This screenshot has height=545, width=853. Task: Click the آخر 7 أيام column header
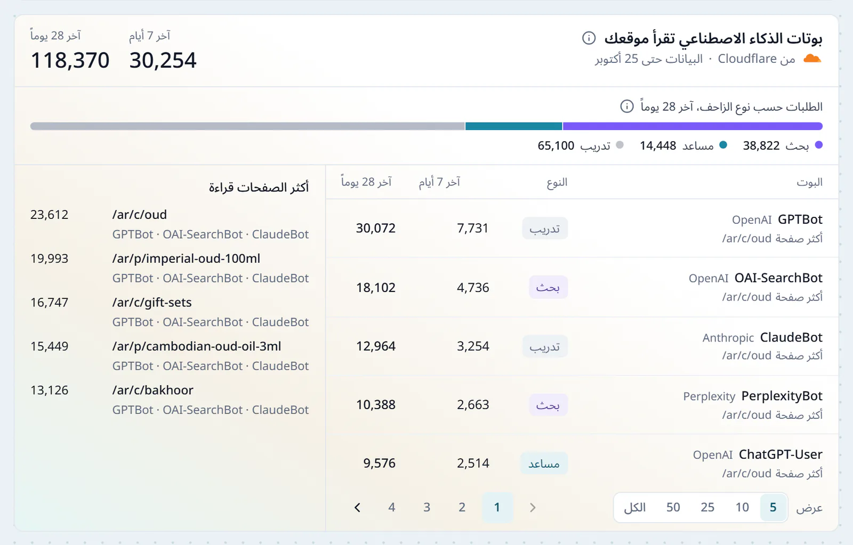(x=439, y=182)
